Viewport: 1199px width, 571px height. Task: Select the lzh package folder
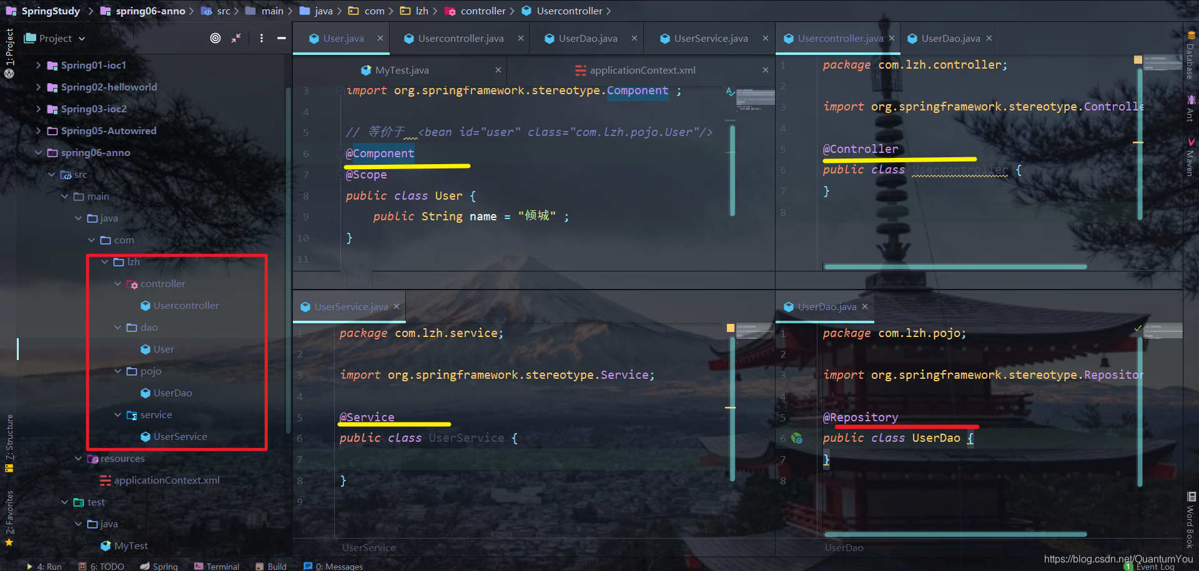[127, 261]
